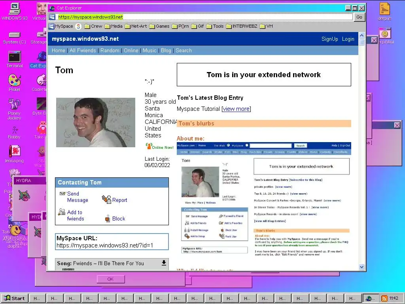Click the Login link
The image size is (405, 304).
click(348, 39)
